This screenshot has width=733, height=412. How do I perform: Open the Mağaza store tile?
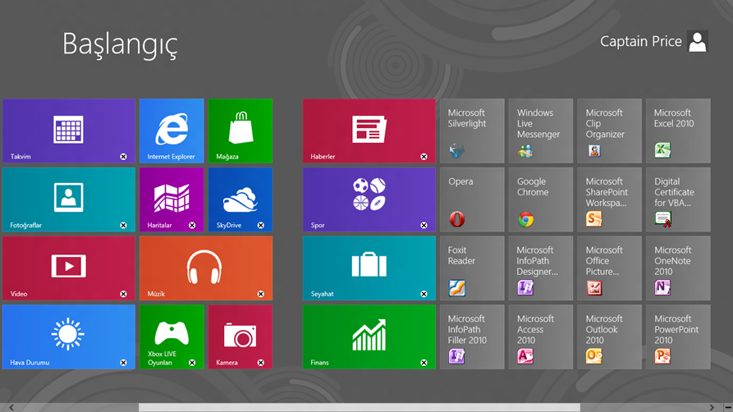coord(241,131)
